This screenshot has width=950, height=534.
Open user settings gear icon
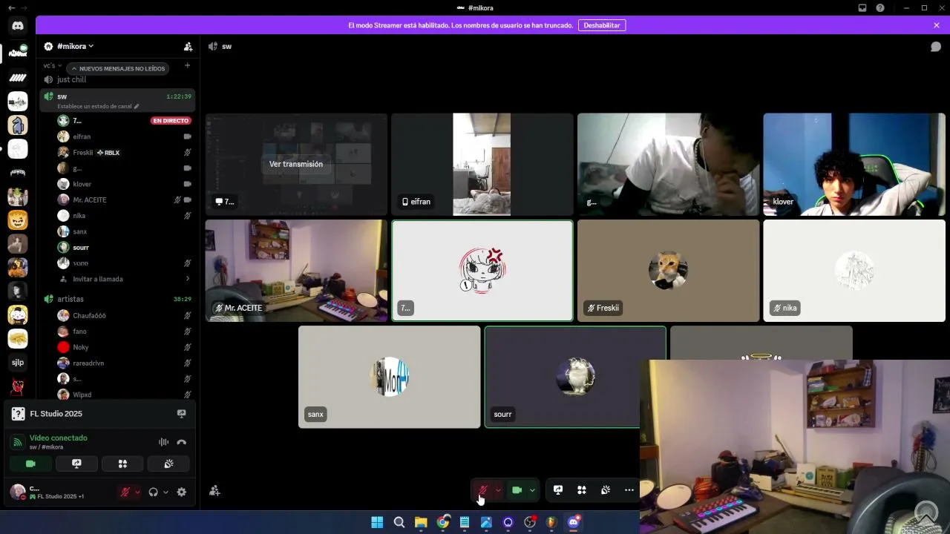point(181,492)
